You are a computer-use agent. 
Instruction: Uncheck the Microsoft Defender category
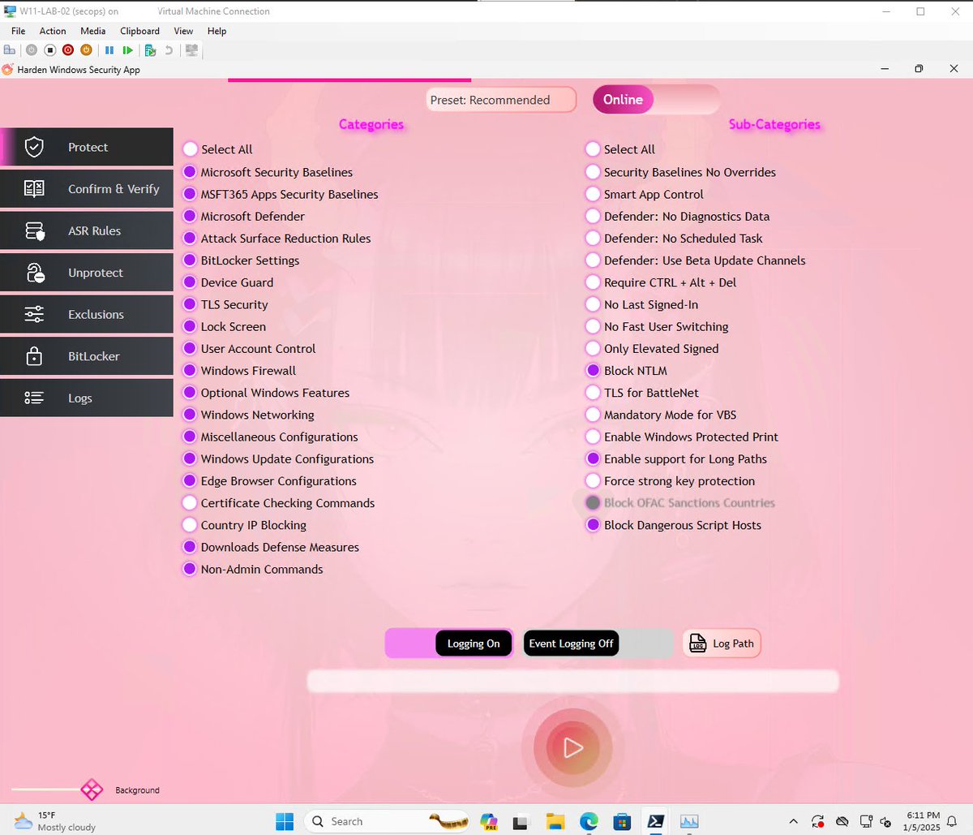[244, 216]
